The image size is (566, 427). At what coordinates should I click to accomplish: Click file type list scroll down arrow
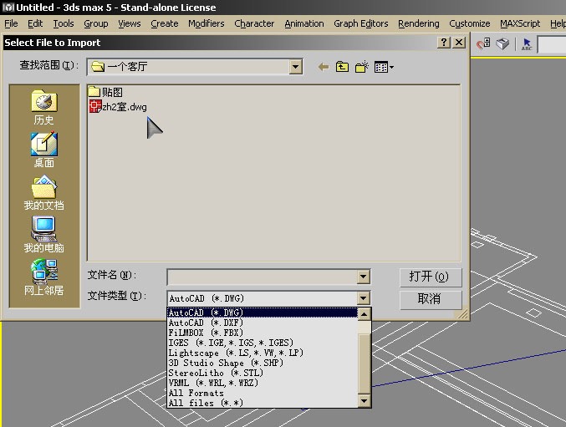364,400
